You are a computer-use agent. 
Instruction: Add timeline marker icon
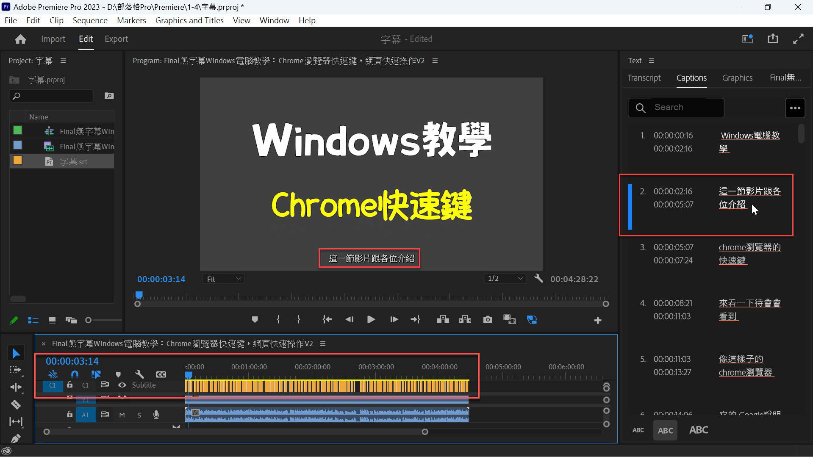pyautogui.click(x=118, y=374)
